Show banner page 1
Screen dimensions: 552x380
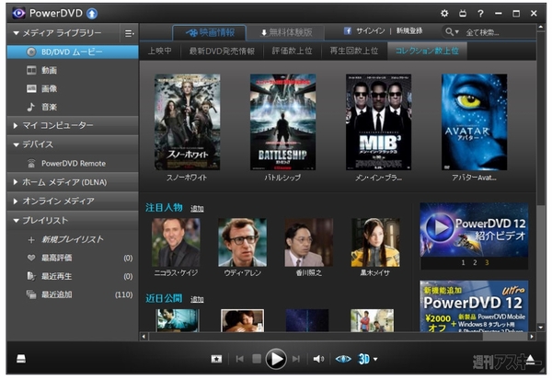(464, 263)
